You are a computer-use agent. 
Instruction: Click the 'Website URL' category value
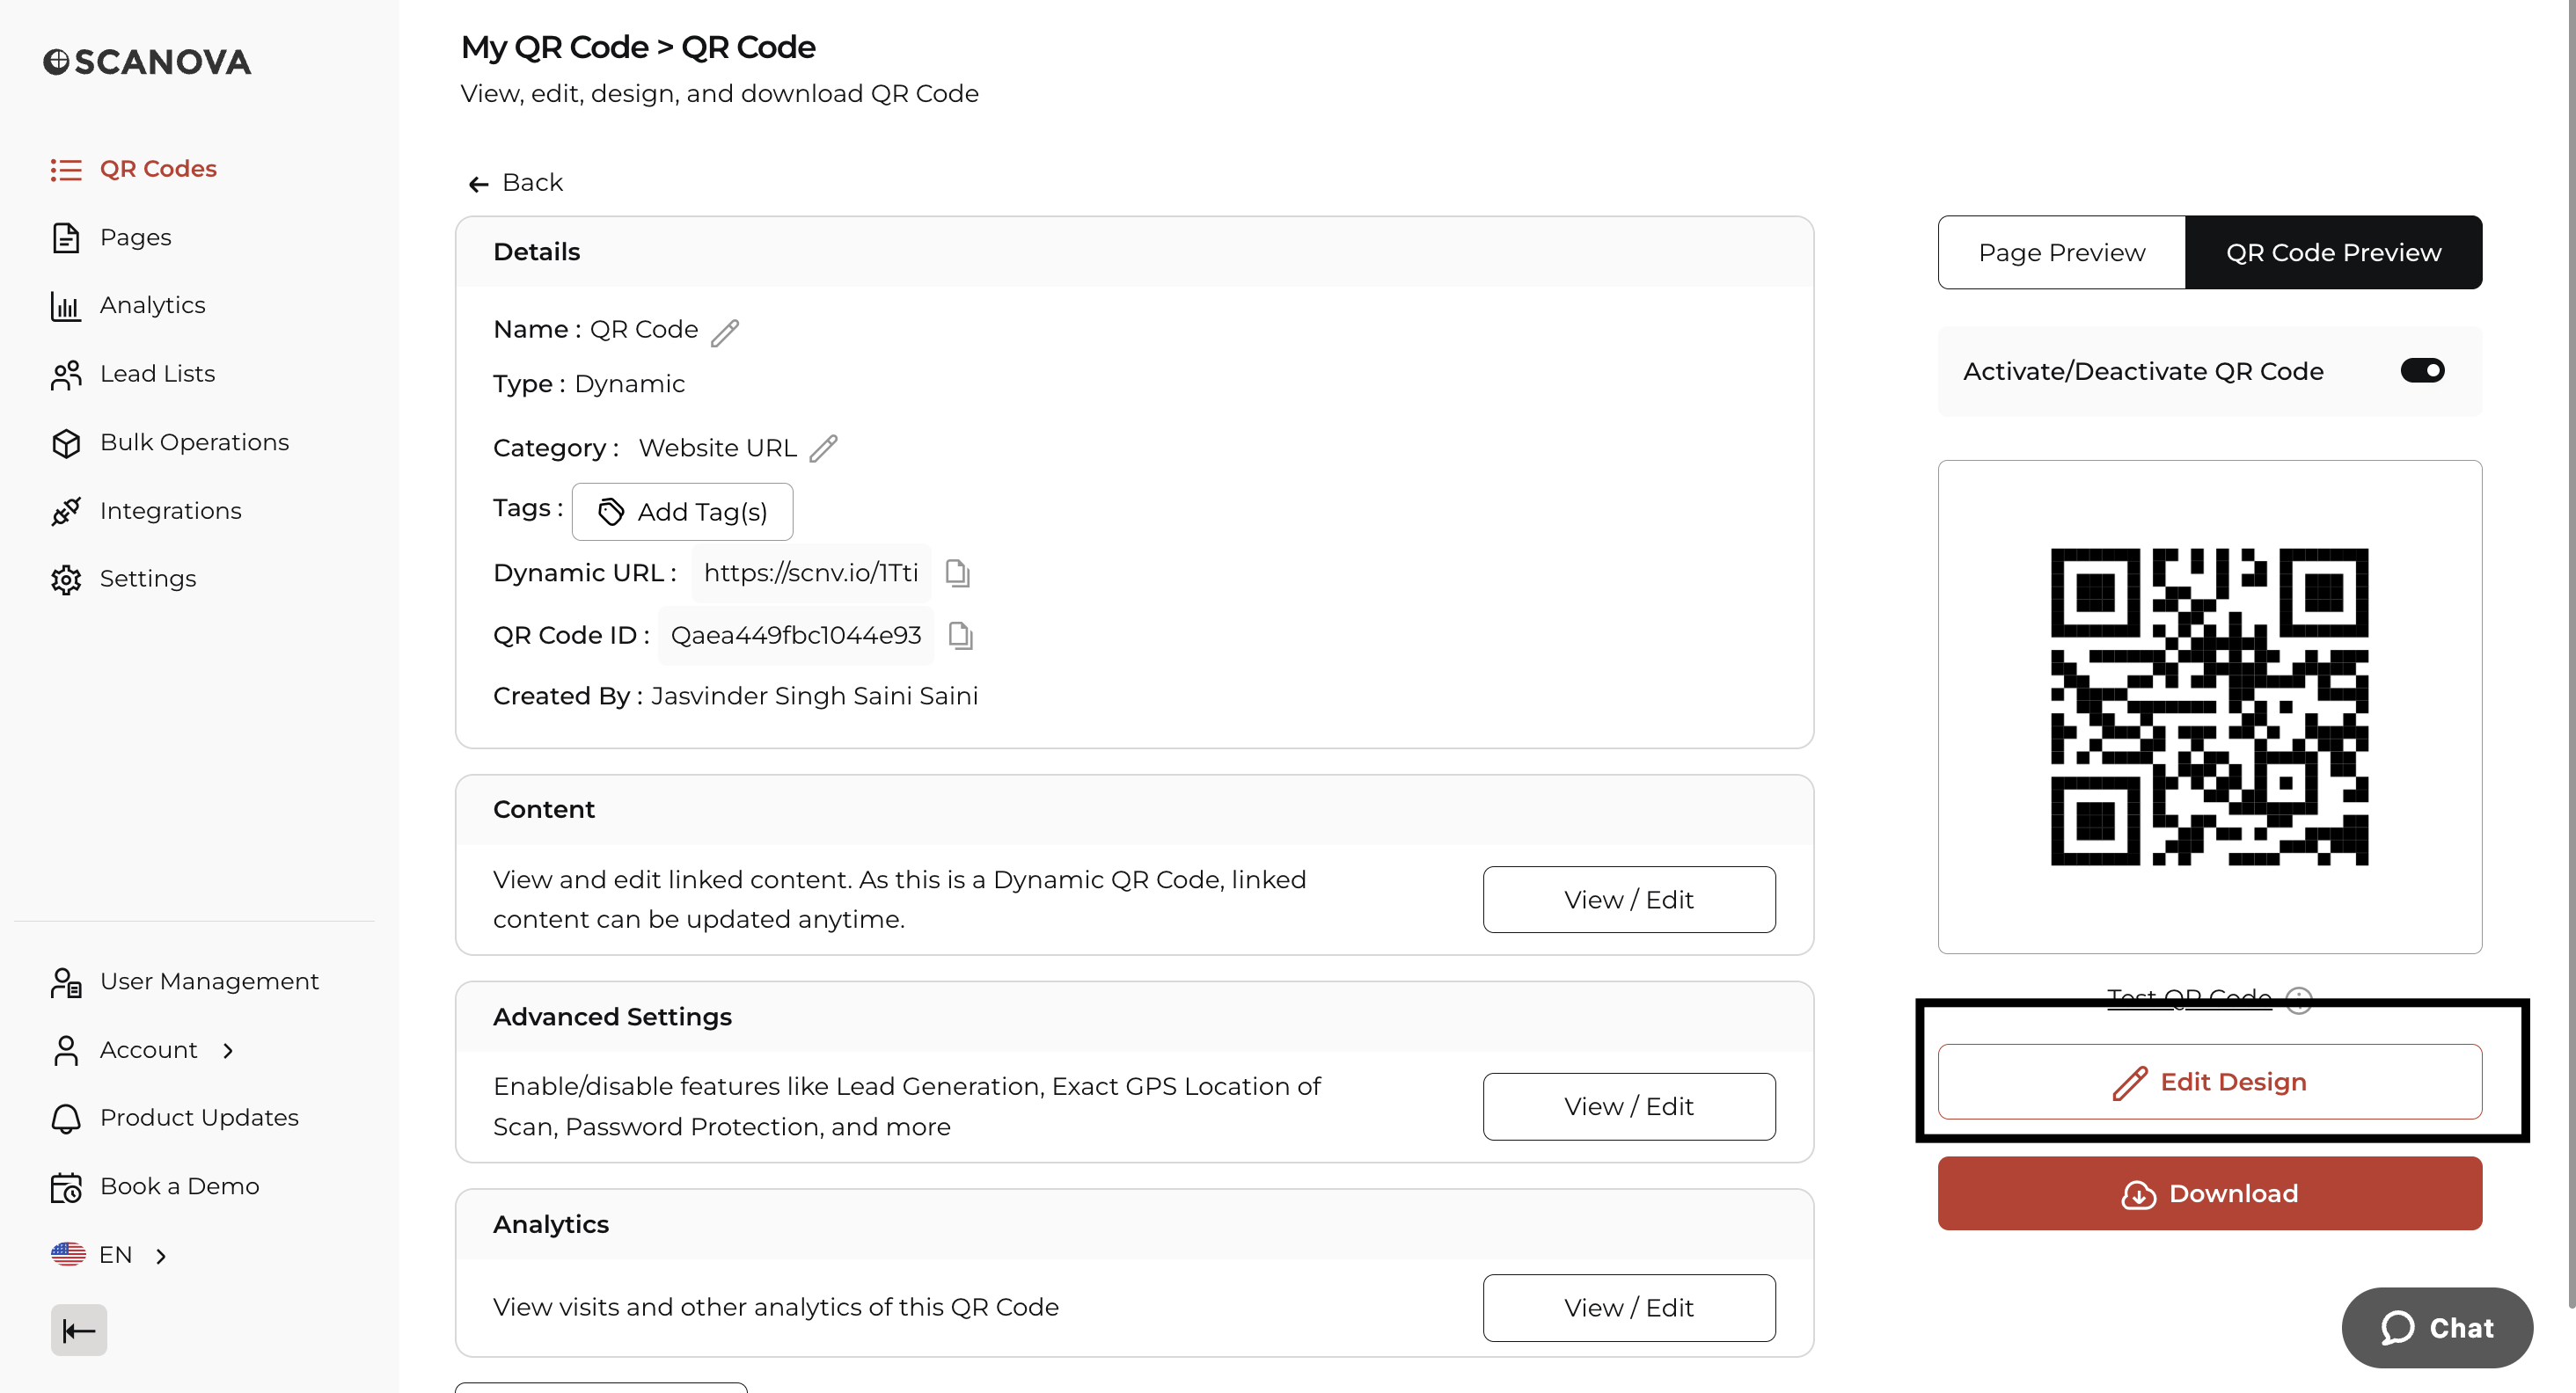(x=717, y=449)
